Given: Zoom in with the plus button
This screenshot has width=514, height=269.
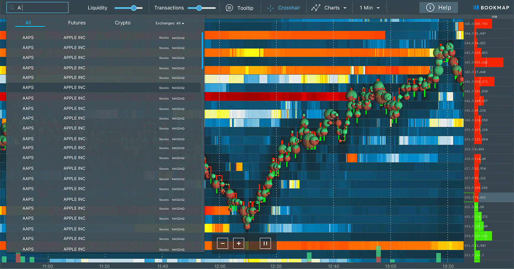Looking at the screenshot, I should (x=238, y=244).
